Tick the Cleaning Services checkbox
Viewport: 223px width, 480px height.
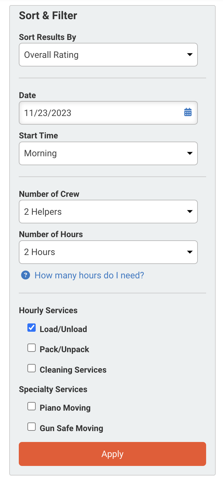pos(32,368)
